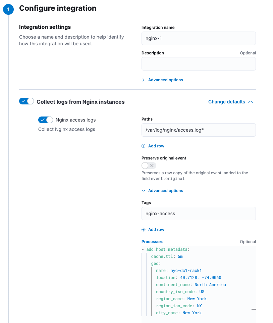
Task: Toggle Collect logs from Nginx instances
Action: coord(26,101)
